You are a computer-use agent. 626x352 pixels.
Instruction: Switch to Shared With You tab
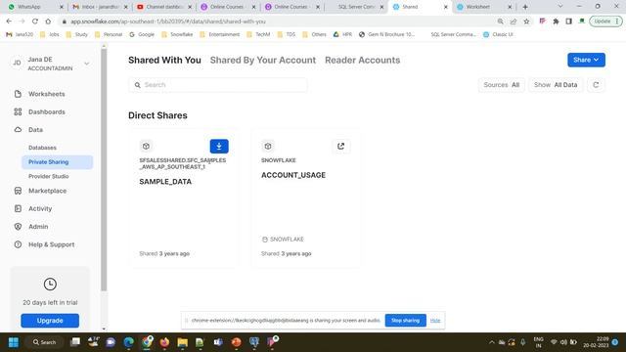point(164,60)
